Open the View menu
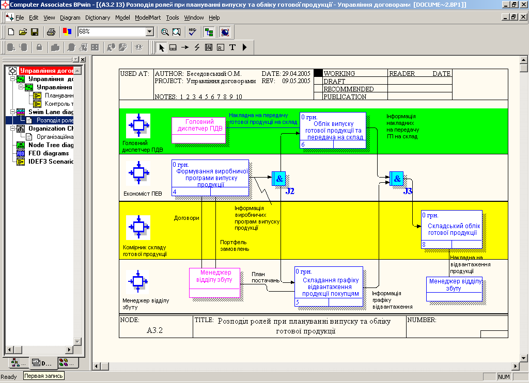 [49, 18]
